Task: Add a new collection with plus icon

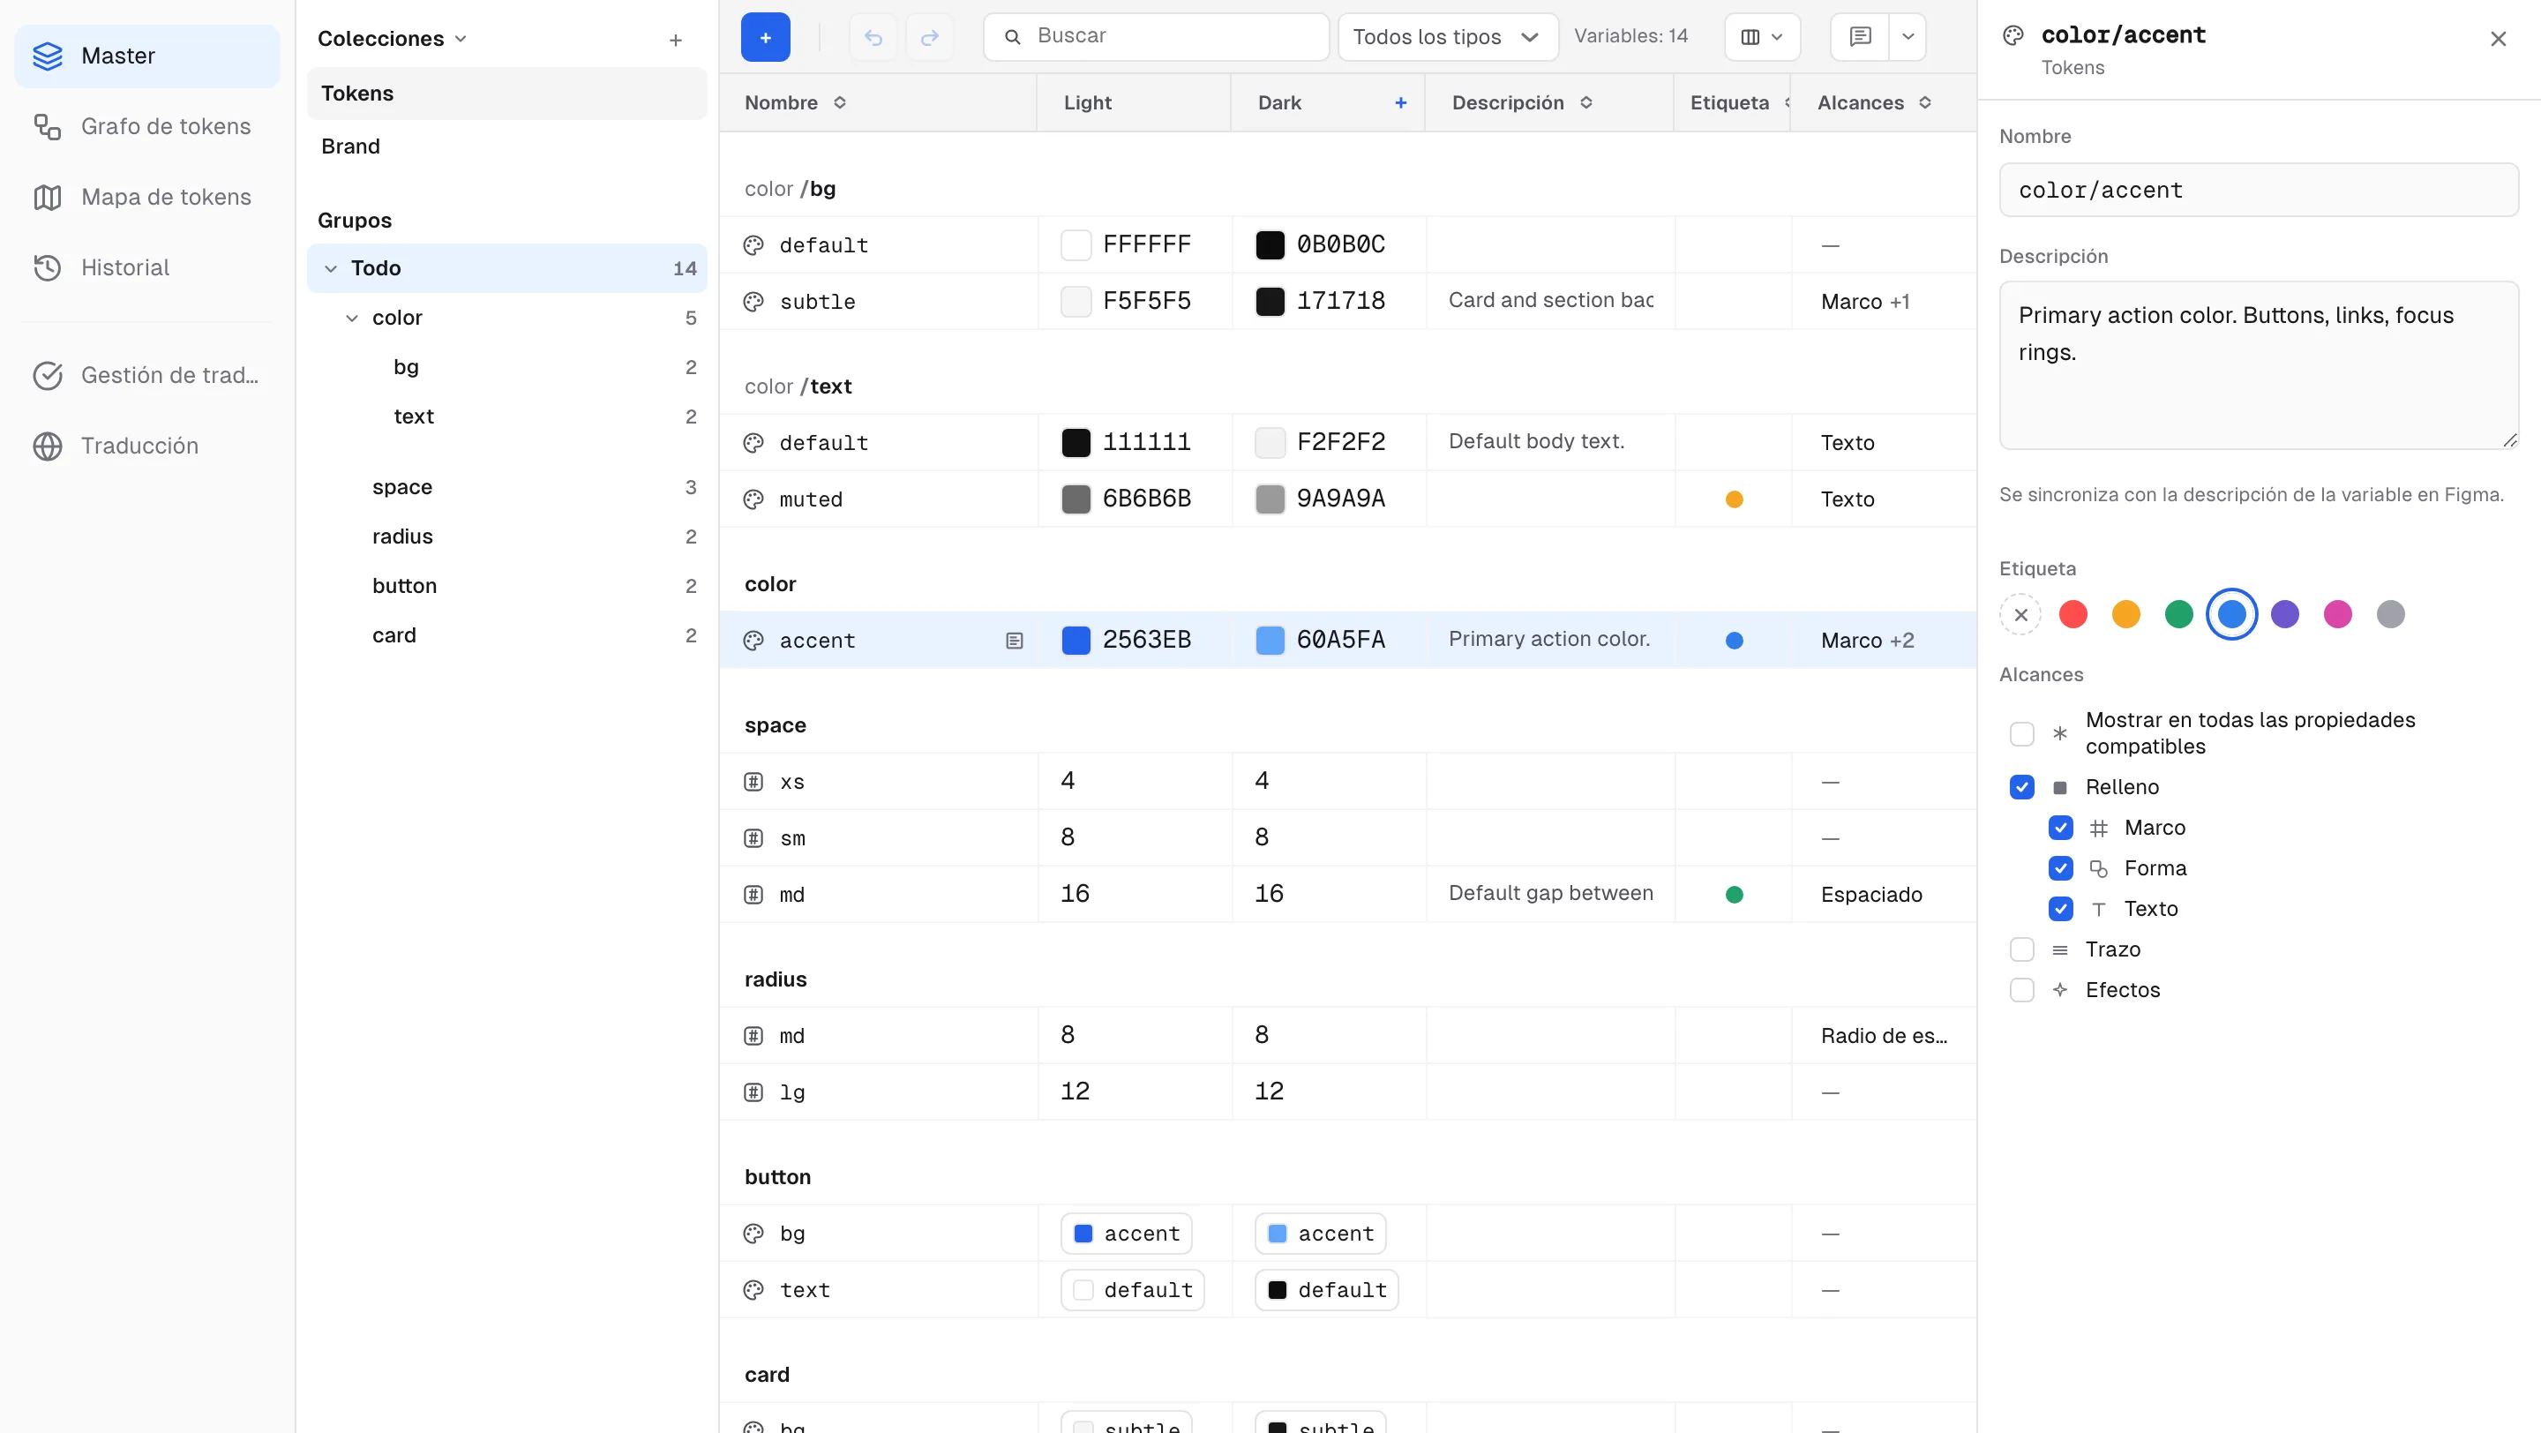Action: [676, 40]
